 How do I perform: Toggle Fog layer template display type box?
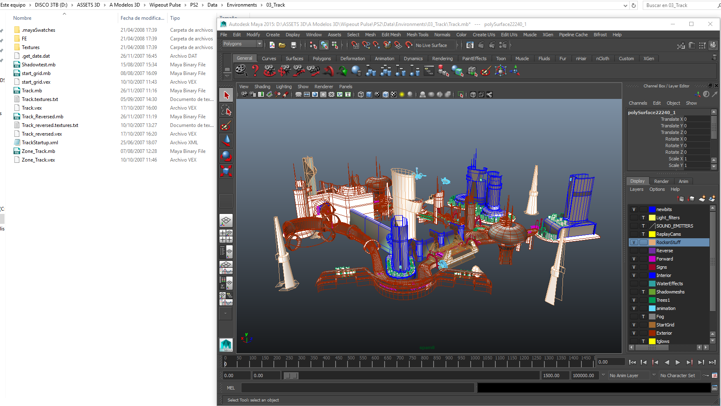643,317
